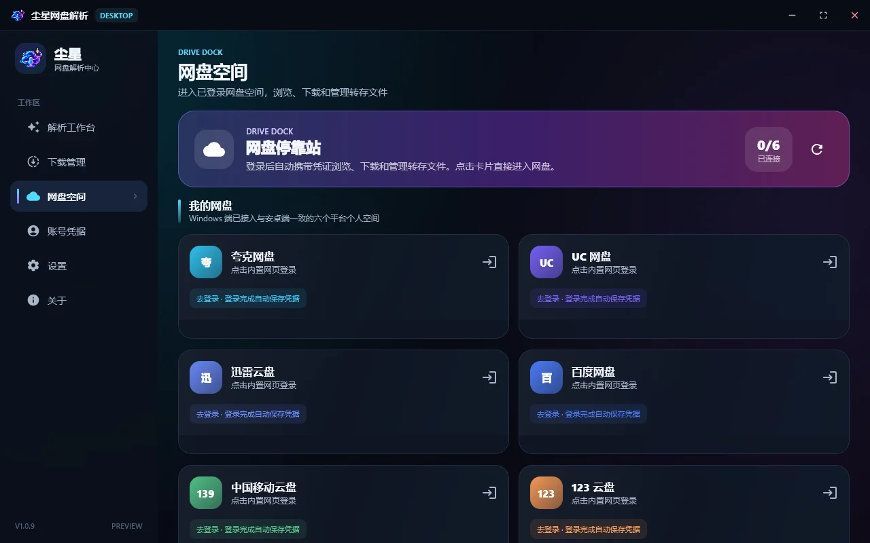The image size is (870, 543).
Task: Open the 下载管理 download icon
Action: (x=33, y=162)
